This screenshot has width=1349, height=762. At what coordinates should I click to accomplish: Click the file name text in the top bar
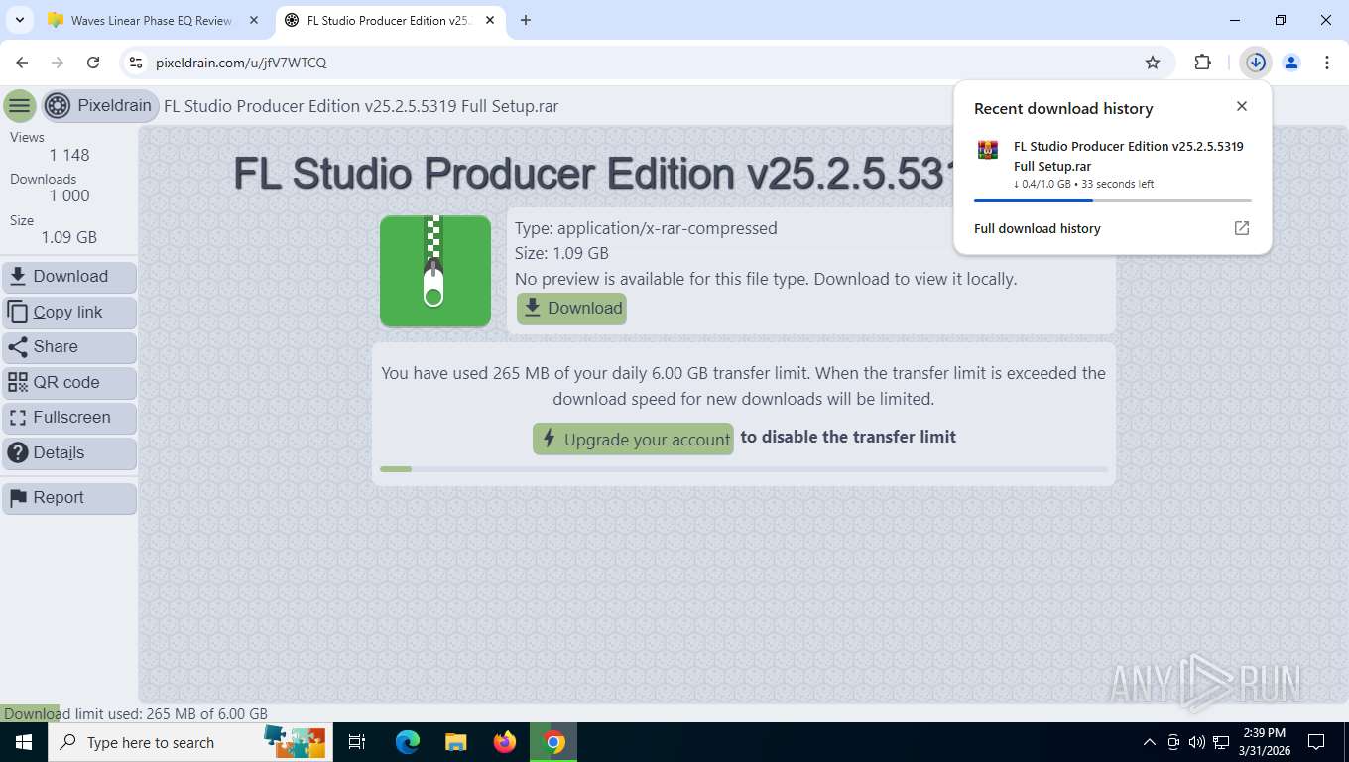point(361,106)
